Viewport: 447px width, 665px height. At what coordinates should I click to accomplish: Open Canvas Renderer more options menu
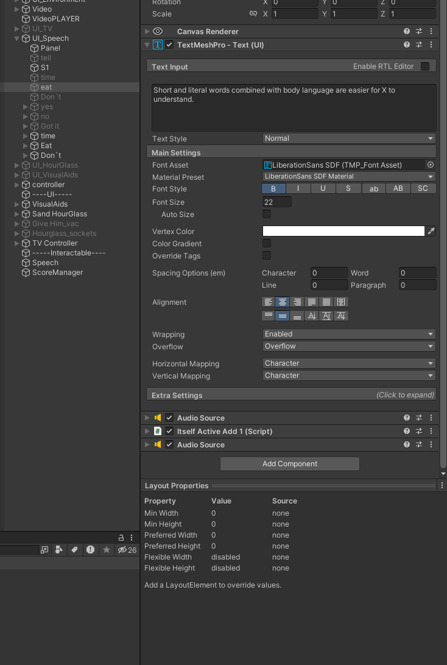[x=431, y=31]
